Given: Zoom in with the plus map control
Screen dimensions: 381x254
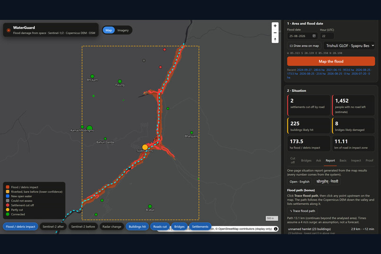Looking at the screenshot, I should 275,26.
